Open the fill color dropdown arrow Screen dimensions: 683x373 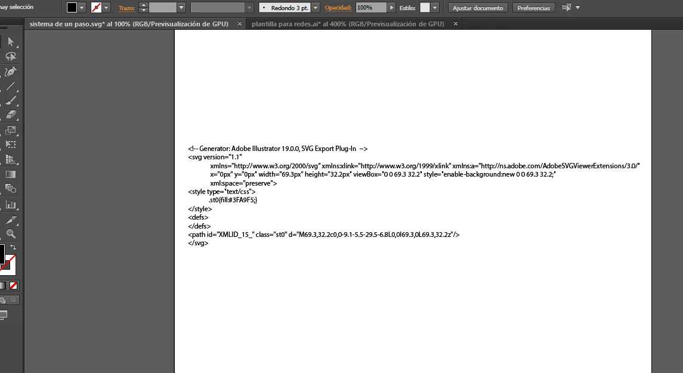pyautogui.click(x=82, y=8)
